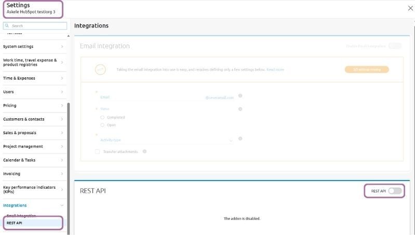415x235 pixels.
Task: Click the info icon next to Activity type
Action: (x=240, y=139)
